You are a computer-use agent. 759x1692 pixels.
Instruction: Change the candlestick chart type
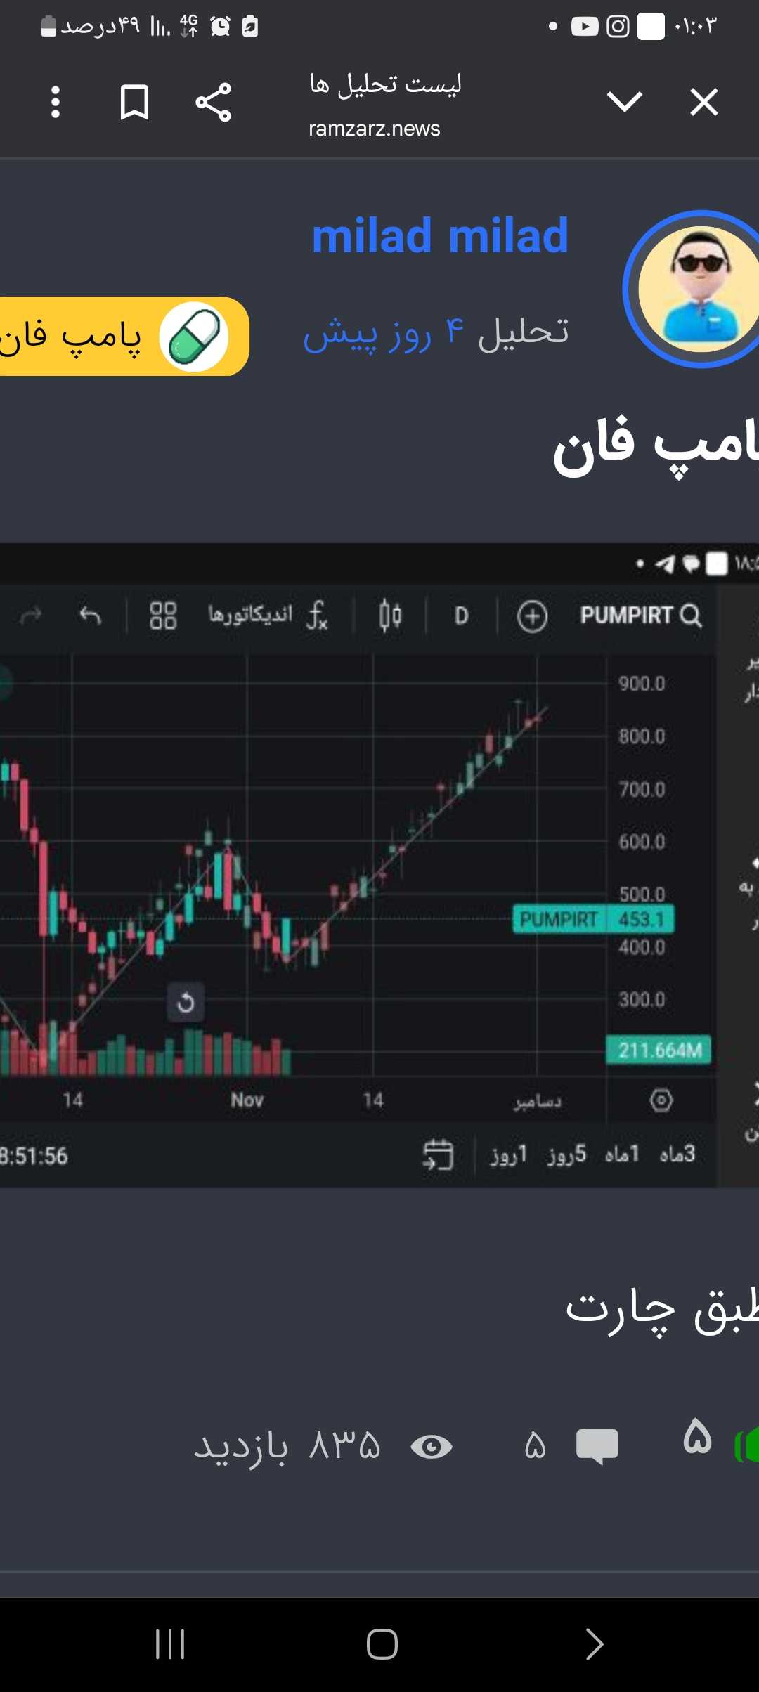390,616
